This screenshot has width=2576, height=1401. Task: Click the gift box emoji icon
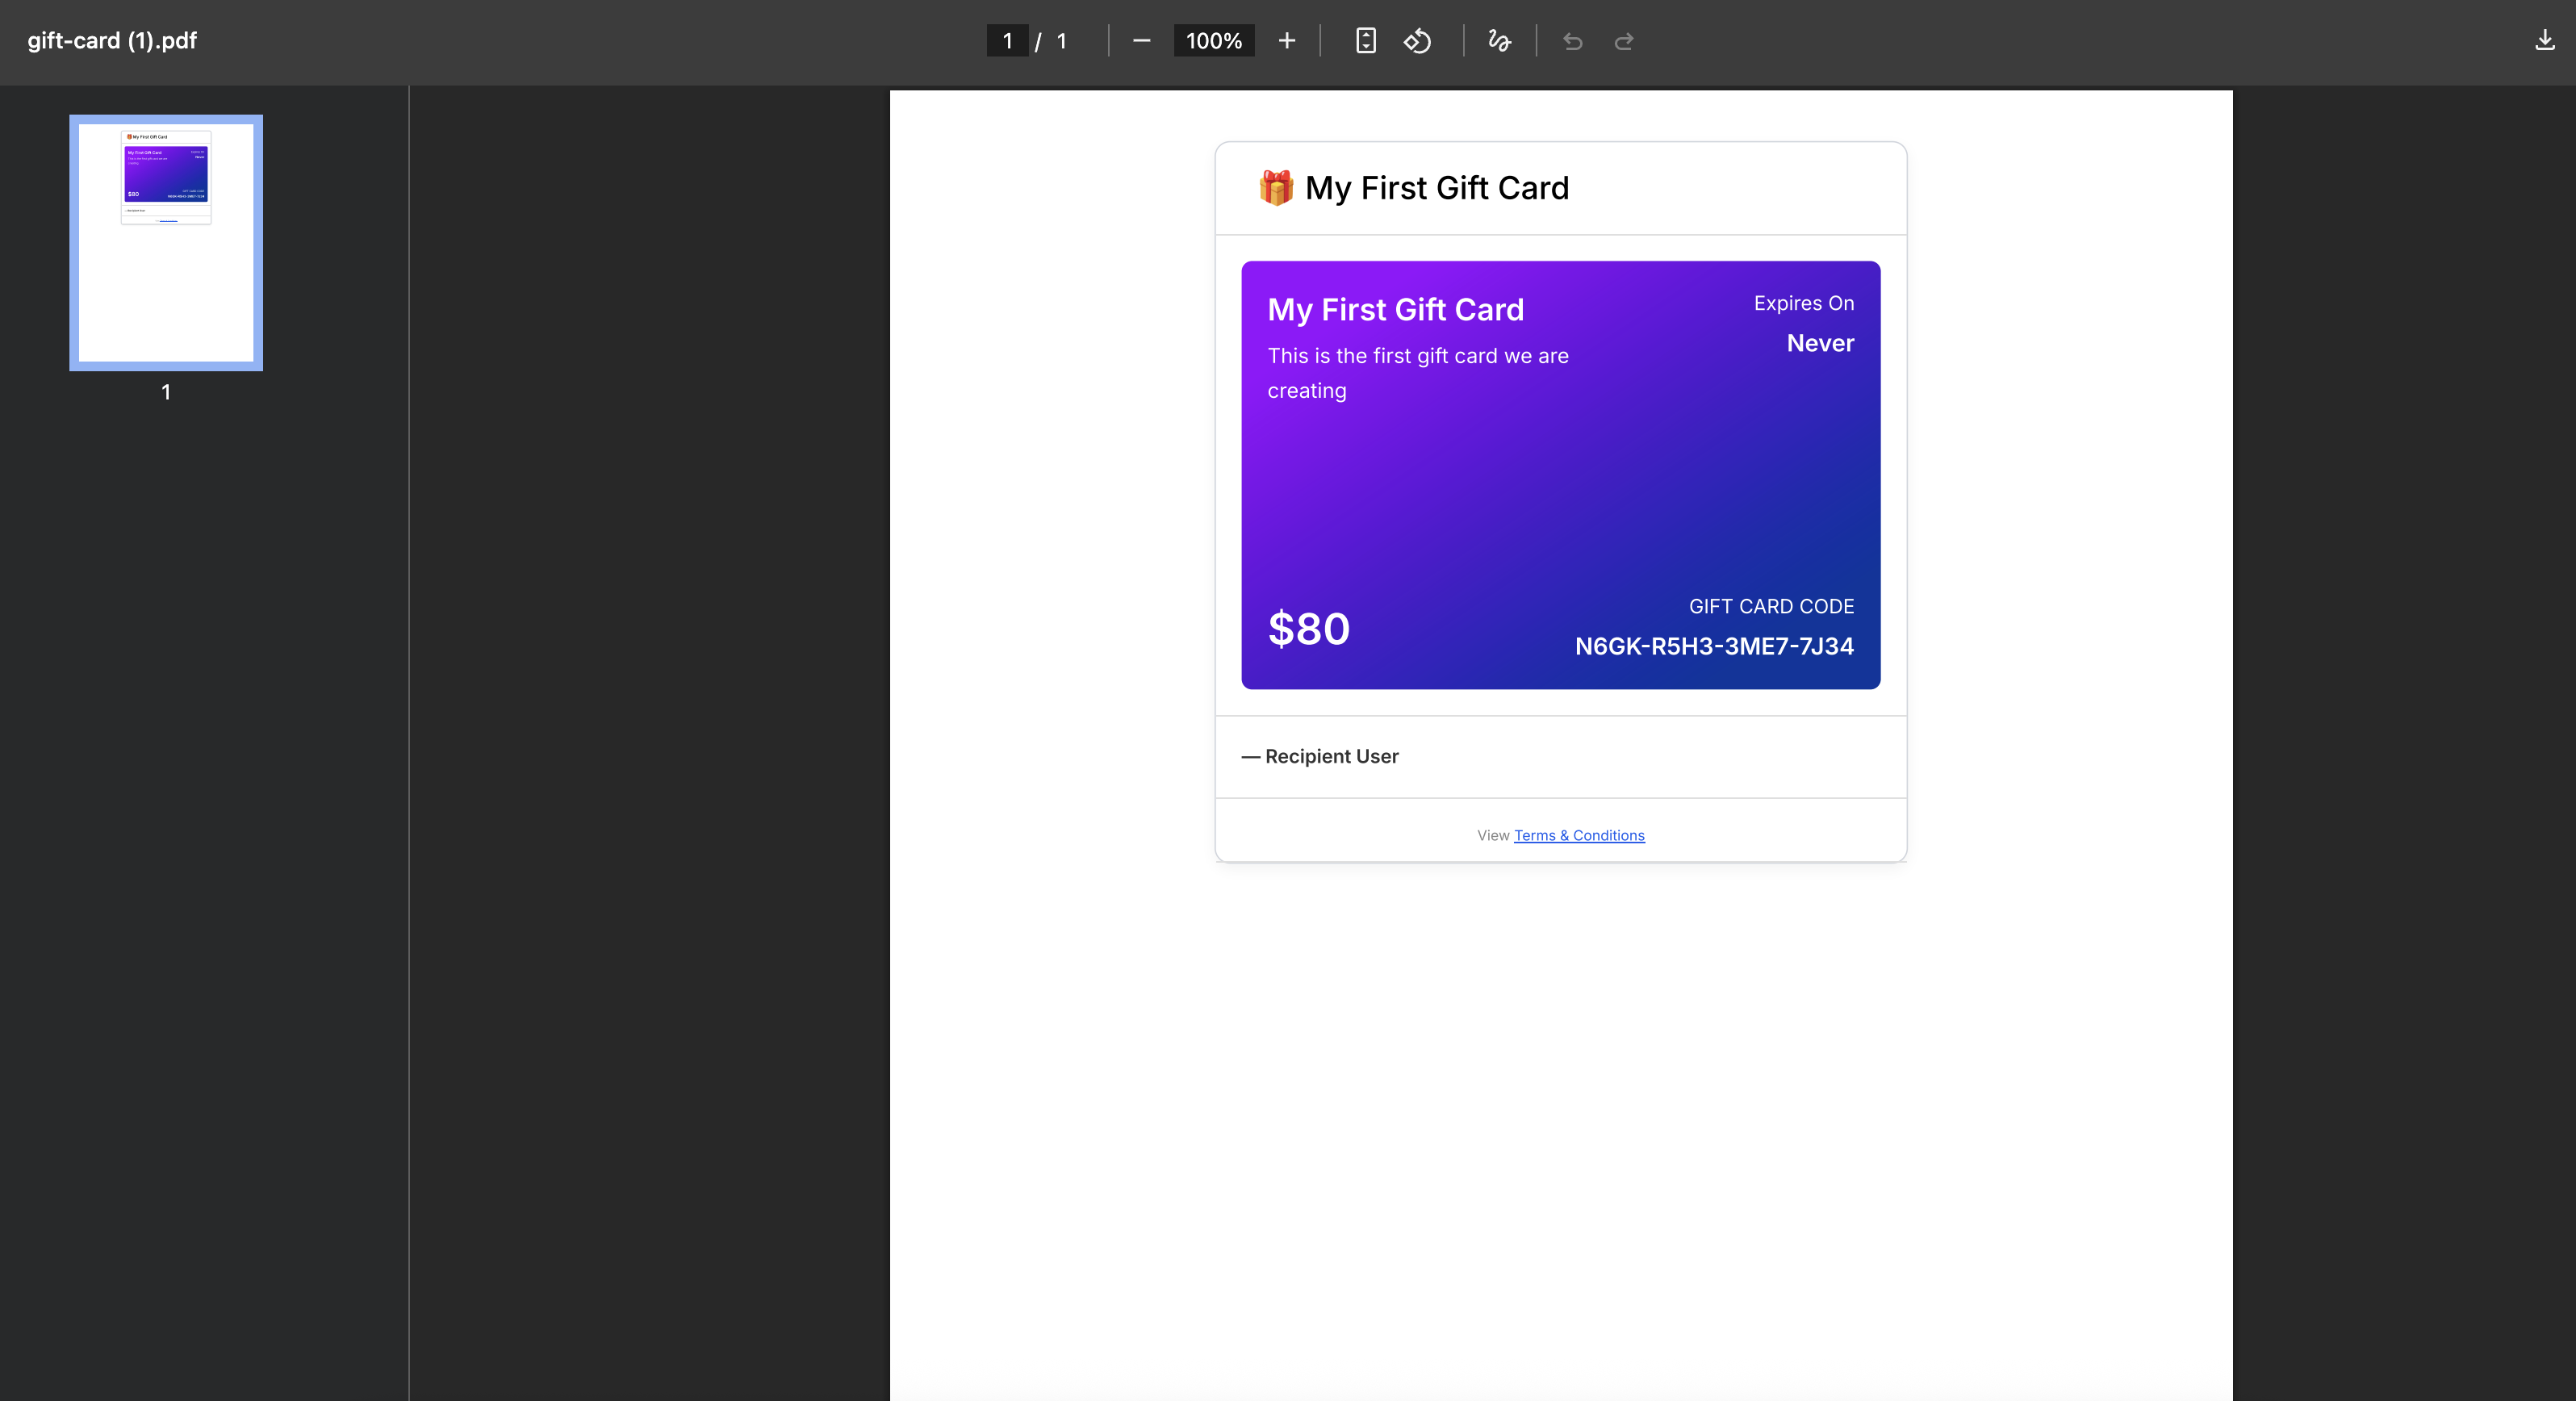point(1275,188)
